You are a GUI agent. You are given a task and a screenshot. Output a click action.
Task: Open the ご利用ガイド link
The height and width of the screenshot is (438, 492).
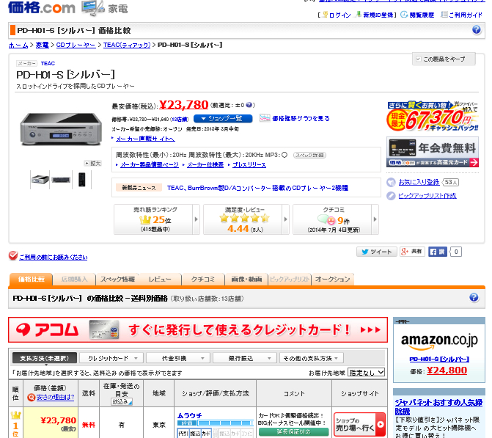pyautogui.click(x=466, y=15)
